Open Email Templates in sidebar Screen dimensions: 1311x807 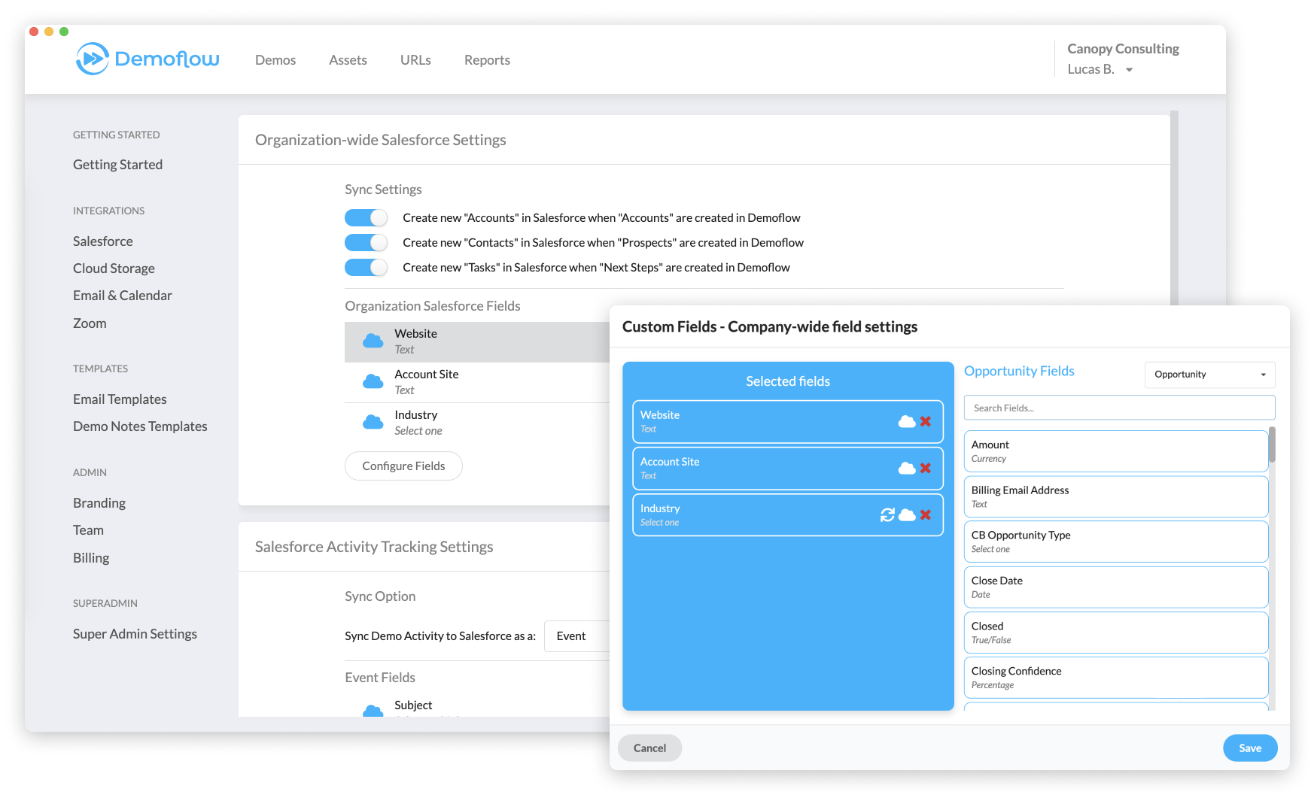coord(120,399)
